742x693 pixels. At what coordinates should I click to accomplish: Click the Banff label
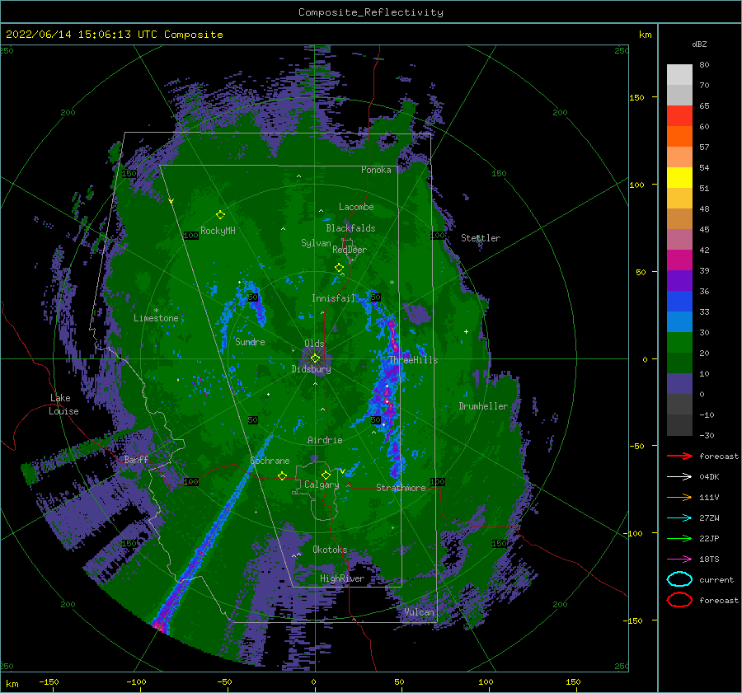click(x=136, y=459)
